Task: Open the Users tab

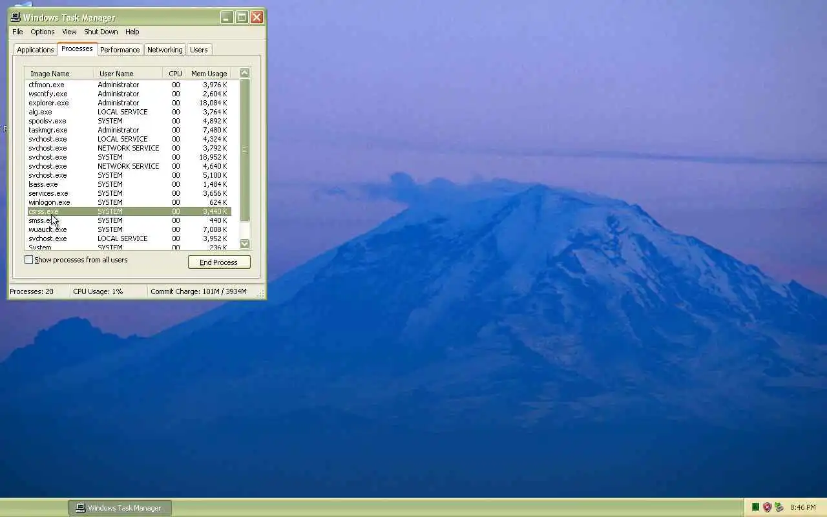Action: point(199,50)
